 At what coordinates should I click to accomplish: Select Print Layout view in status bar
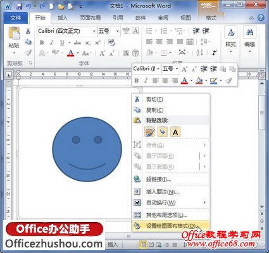tap(143, 245)
